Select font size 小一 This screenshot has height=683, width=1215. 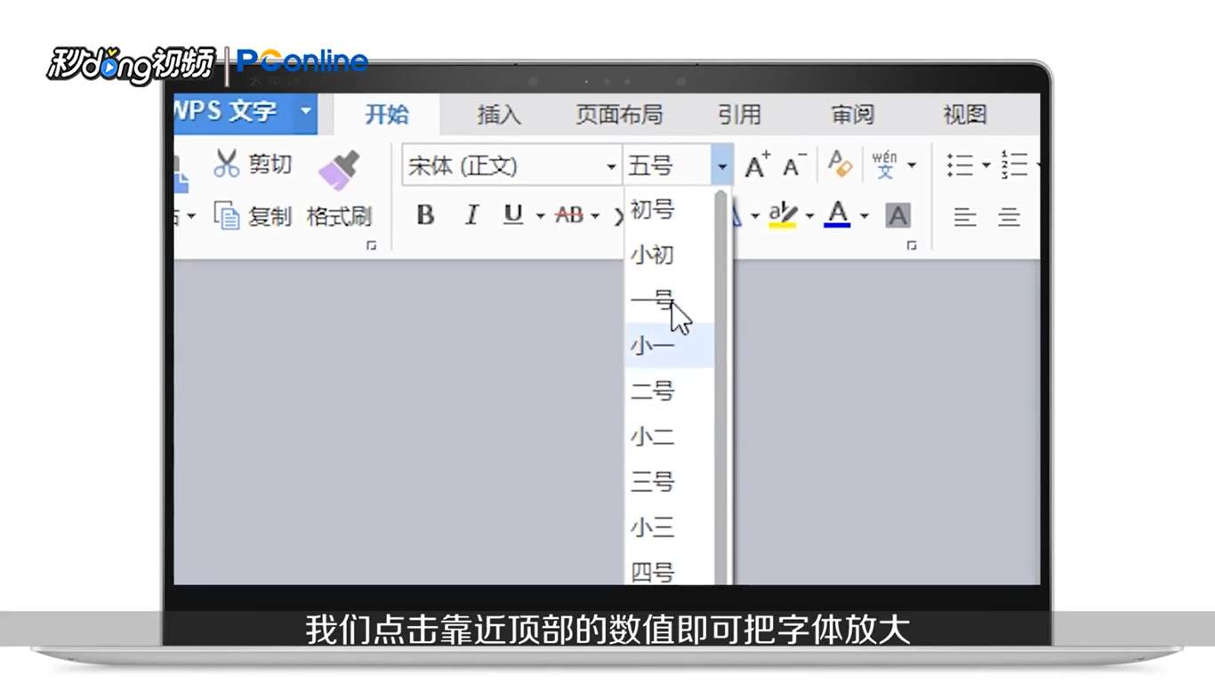(669, 346)
